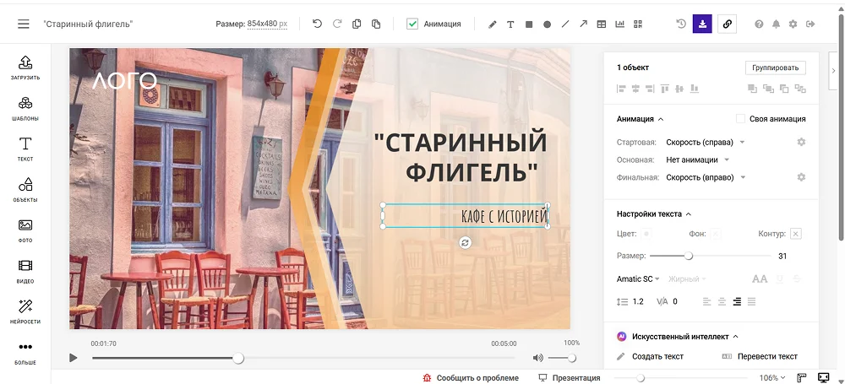Screen dimensions: 845x384
Task: Toggle uppercase AA text style
Action: pyautogui.click(x=760, y=279)
